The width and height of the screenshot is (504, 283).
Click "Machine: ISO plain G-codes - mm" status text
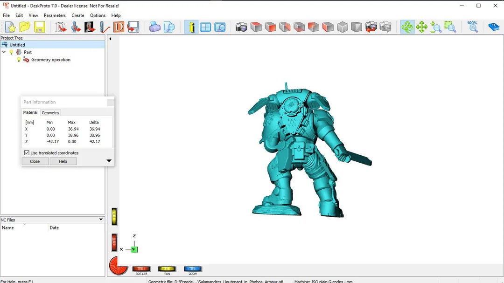click(323, 282)
